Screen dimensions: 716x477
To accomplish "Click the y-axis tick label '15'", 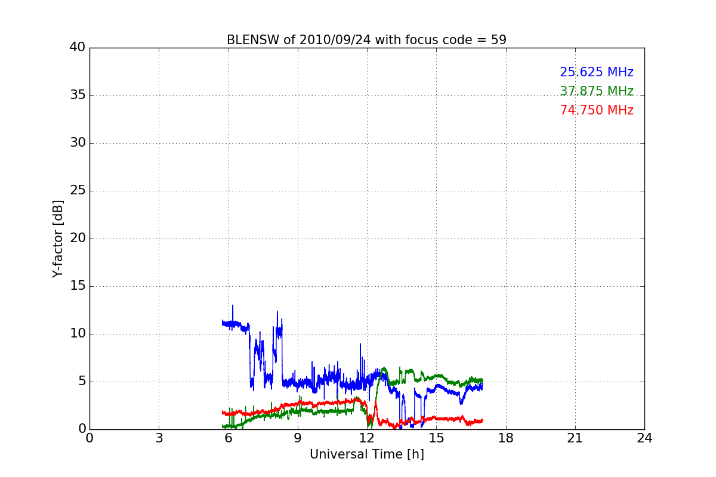I will 78,286.
